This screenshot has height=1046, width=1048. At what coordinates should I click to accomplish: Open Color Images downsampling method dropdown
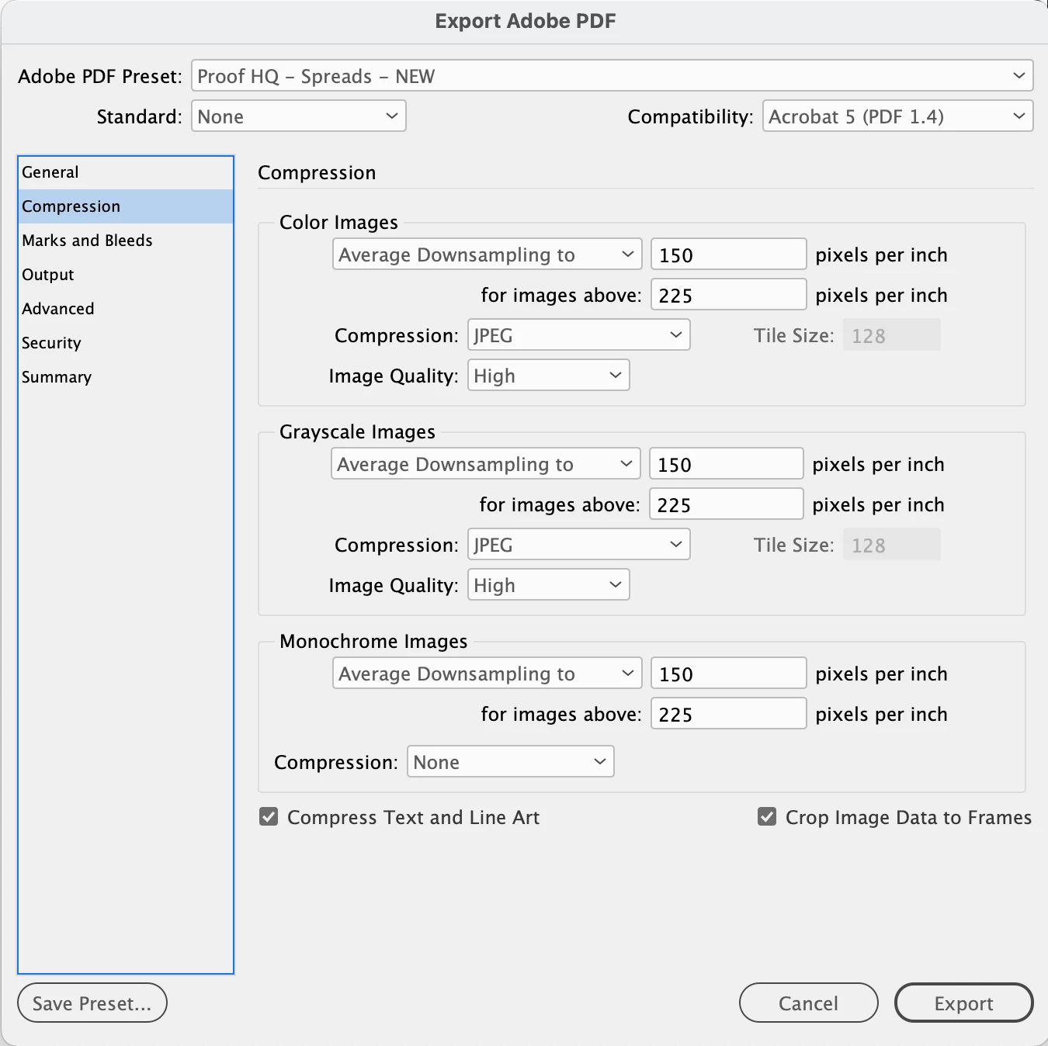[x=488, y=255]
